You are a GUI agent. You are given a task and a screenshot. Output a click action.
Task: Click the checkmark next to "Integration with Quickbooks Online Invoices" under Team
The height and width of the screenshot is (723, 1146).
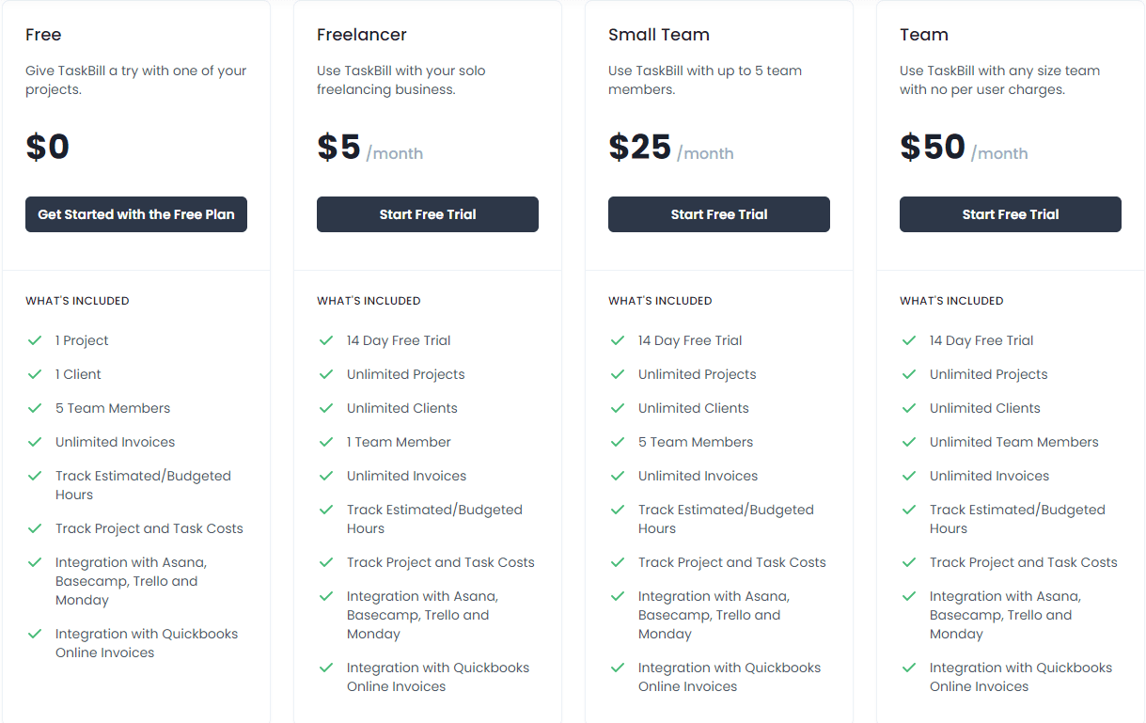(x=909, y=668)
